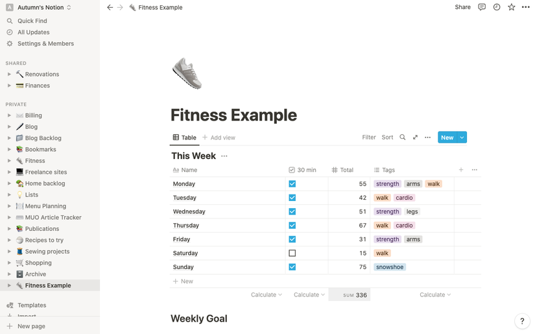The image size is (535, 334).
Task: Open the help question mark button
Action: click(x=522, y=321)
